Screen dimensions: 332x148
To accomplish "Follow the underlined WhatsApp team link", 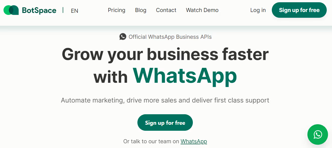I will pyautogui.click(x=194, y=141).
